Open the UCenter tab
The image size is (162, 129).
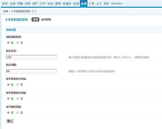pos(117,4)
